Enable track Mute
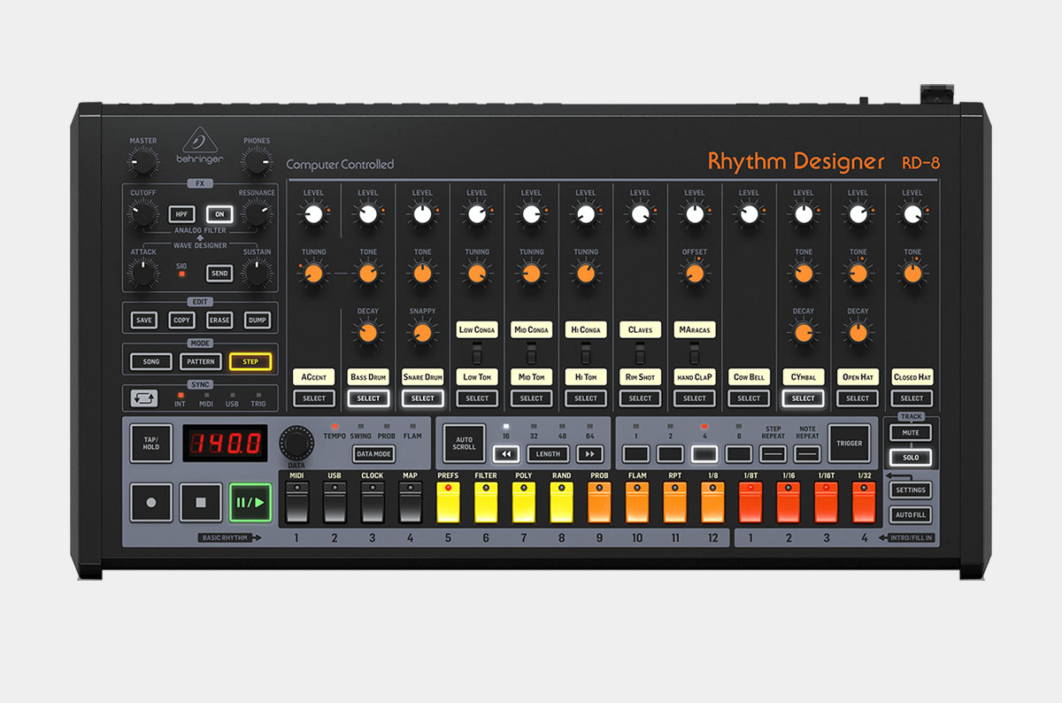1062x703 pixels. (x=911, y=433)
